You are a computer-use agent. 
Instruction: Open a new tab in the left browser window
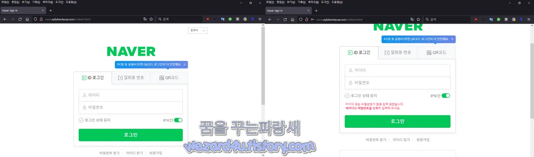[50, 10]
